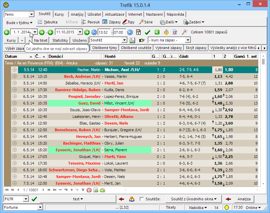Click the pointing hand icon beside Soutěž dropdown
Image resolution: width=270 pixels, height=213 pixels.
tap(142, 40)
